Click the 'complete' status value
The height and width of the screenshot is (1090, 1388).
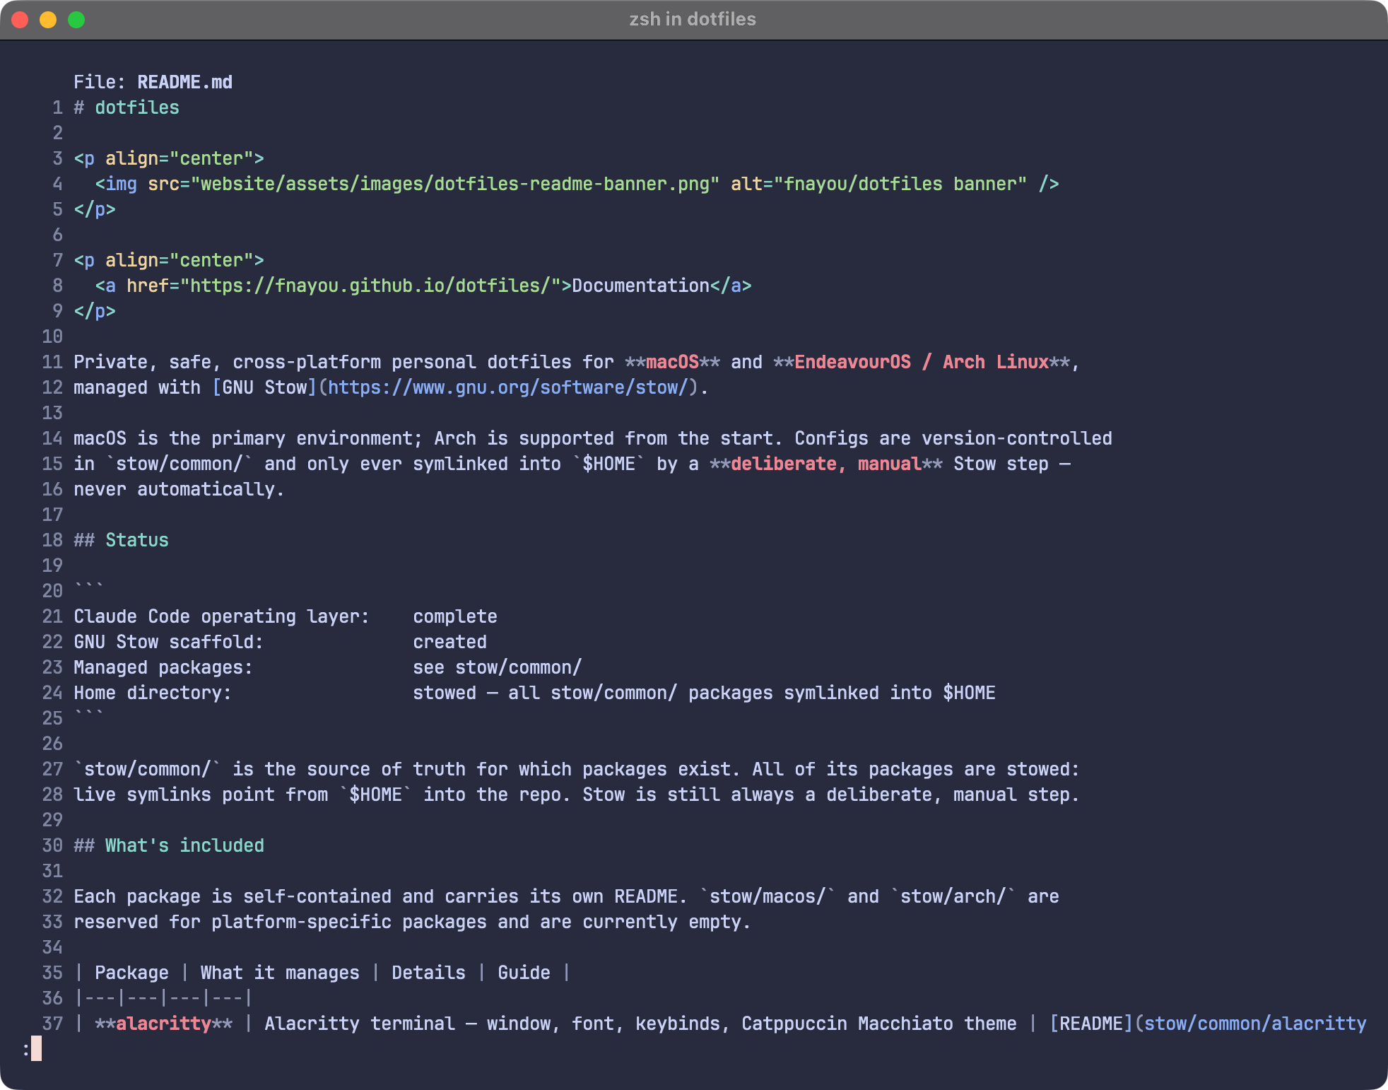tap(455, 616)
